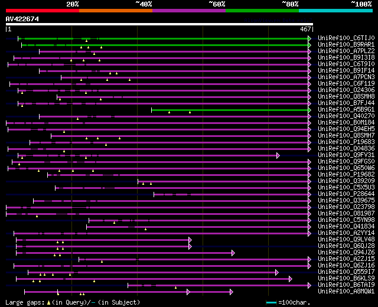Click the arrowhead ending the Q9FV31 alignment

(x=278, y=155)
